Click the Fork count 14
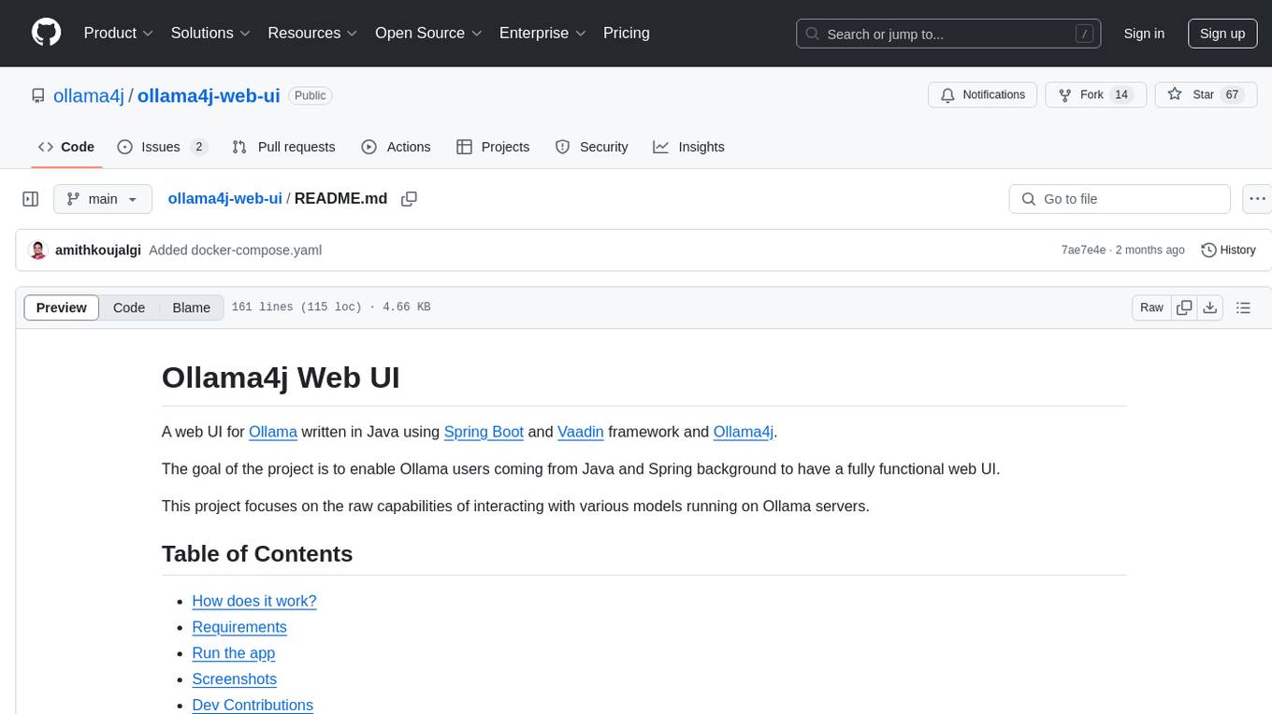This screenshot has width=1272, height=714. coord(1122,95)
